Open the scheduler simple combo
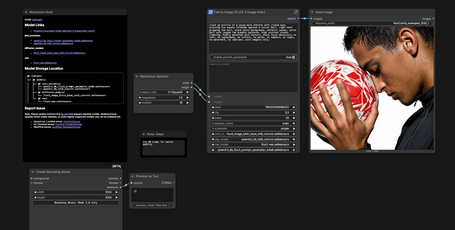Screen dimensions: 455x230 coord(253,129)
